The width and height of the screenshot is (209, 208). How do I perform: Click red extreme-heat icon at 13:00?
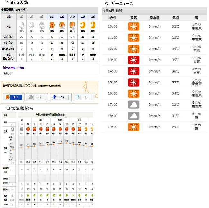[x=133, y=60]
